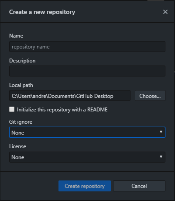Viewport: 175px width, 201px height.
Task: Close the Create a new repository dialog
Action: pos(165,12)
